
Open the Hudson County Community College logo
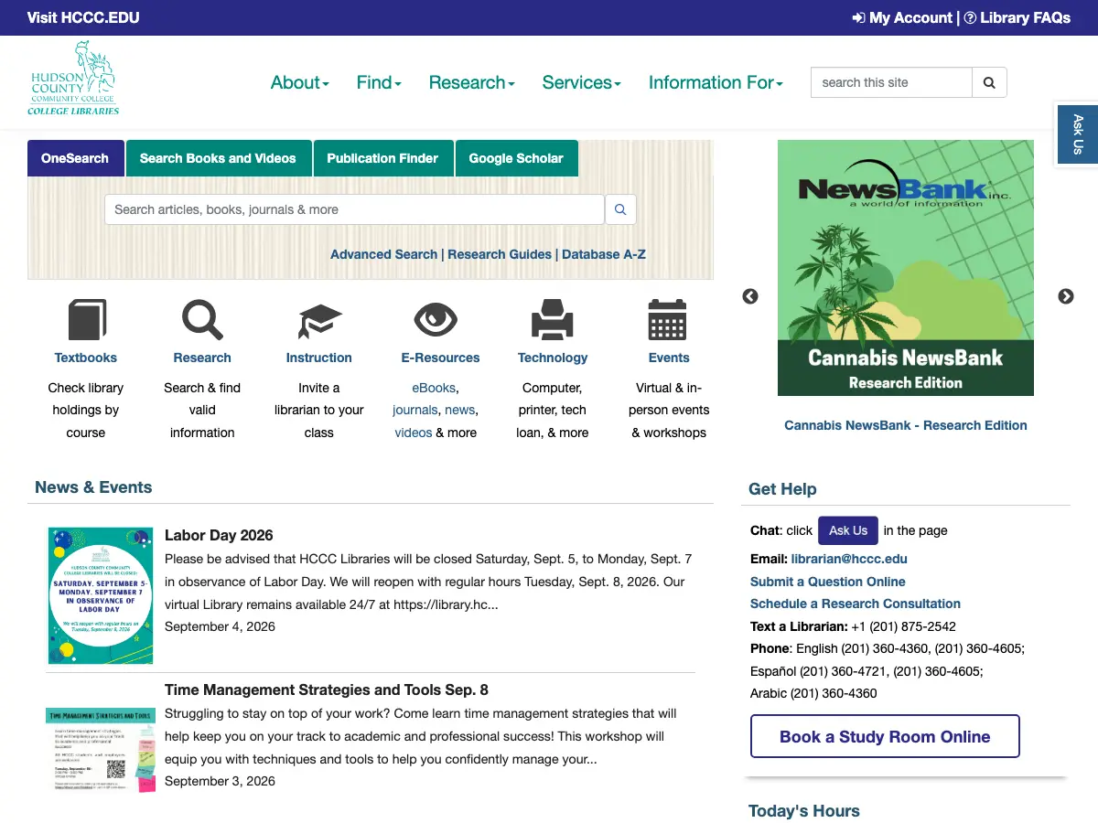click(x=73, y=79)
